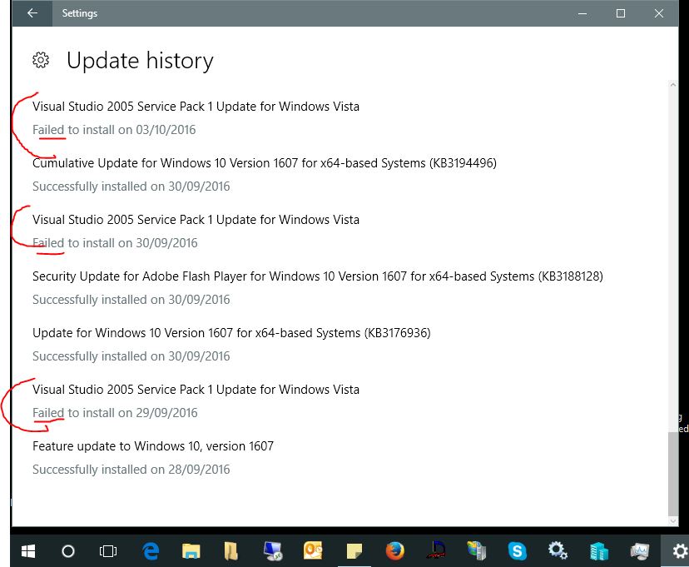Click the update history scrollbar thumb

tap(672, 474)
